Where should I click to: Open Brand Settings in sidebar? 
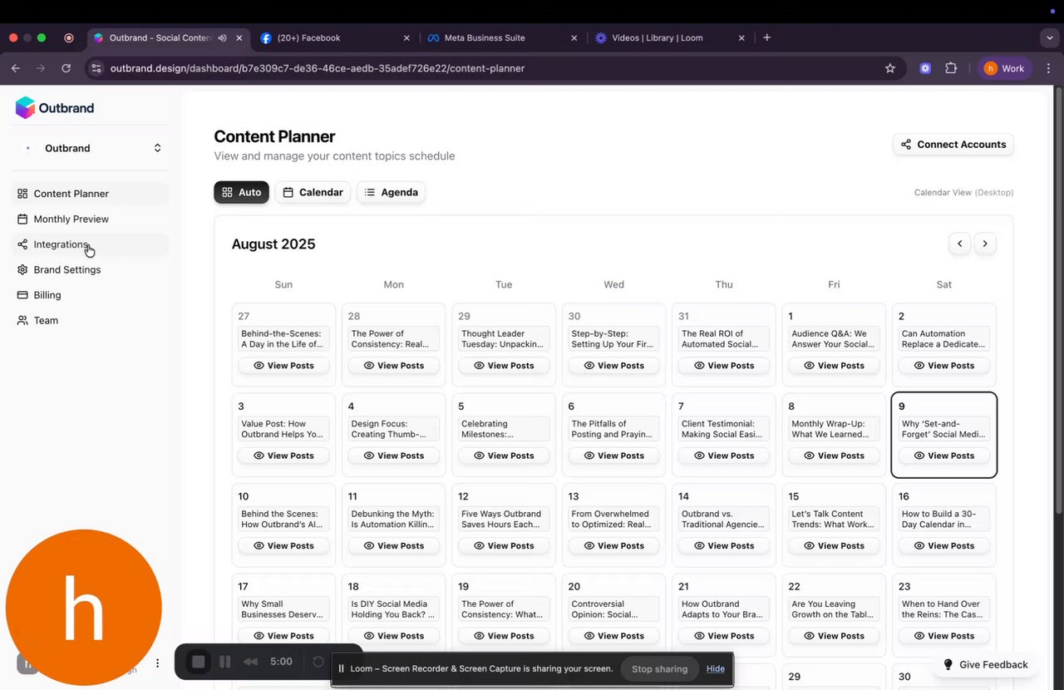click(x=90, y=270)
